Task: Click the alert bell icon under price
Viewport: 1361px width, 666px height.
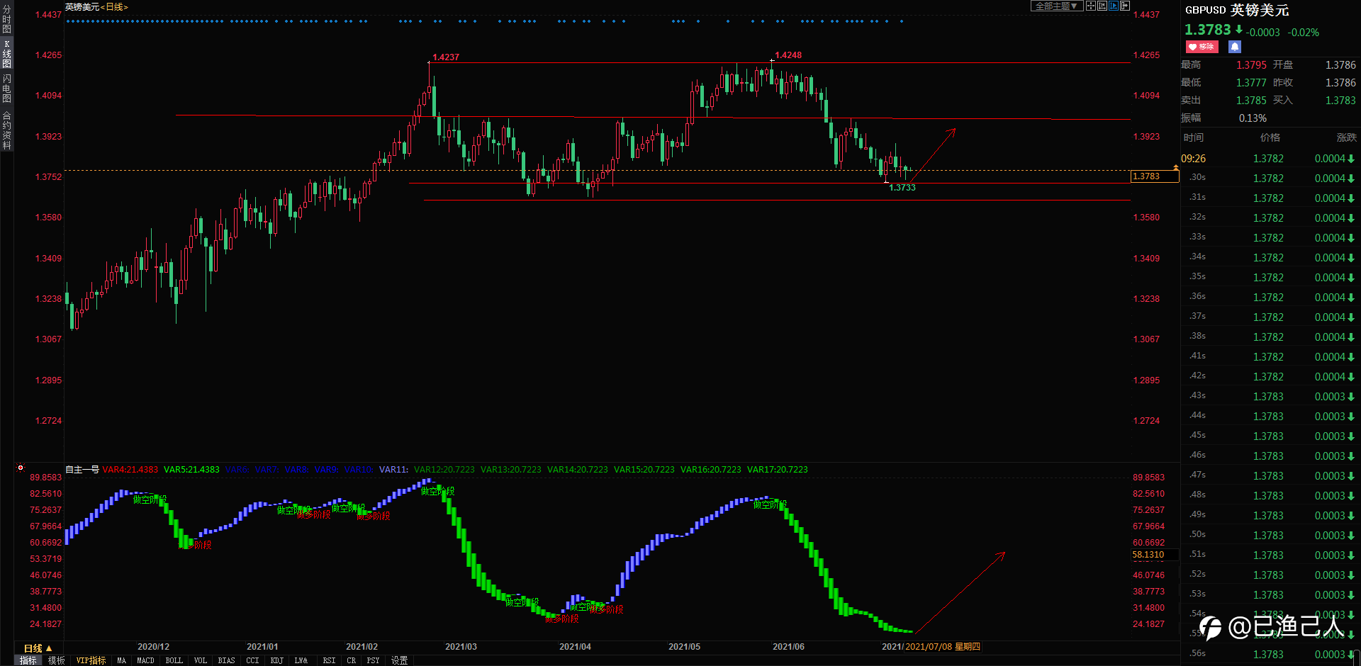Action: point(1235,47)
